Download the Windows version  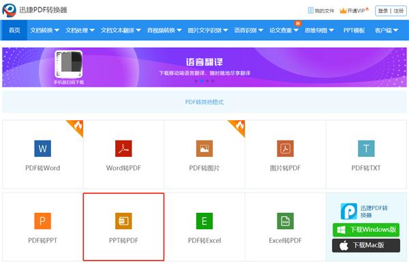pos(366,230)
